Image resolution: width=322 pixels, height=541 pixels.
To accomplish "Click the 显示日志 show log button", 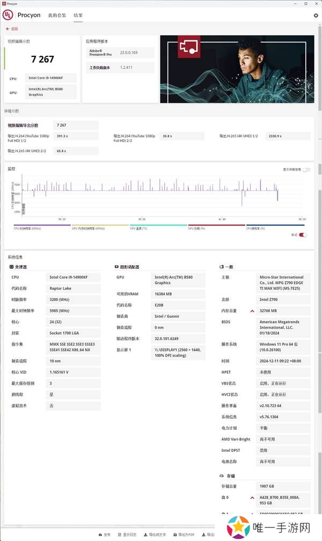I will [x=127, y=535].
